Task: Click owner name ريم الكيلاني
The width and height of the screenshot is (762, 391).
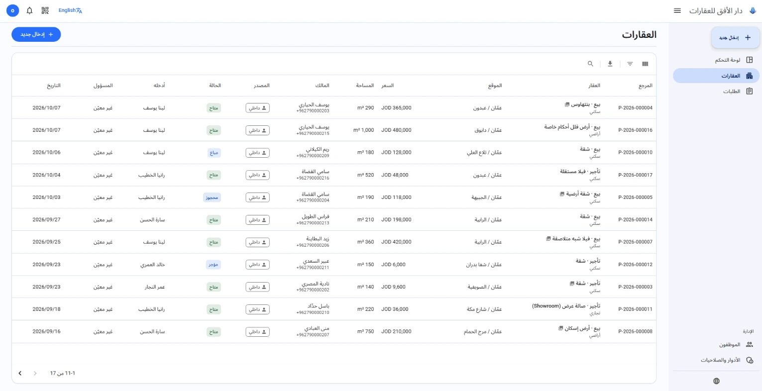Action: pyautogui.click(x=318, y=149)
